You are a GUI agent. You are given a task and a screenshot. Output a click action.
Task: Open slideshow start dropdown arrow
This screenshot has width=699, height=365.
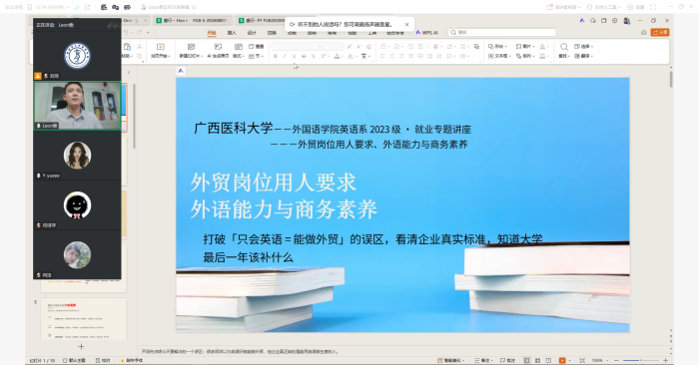point(170,56)
